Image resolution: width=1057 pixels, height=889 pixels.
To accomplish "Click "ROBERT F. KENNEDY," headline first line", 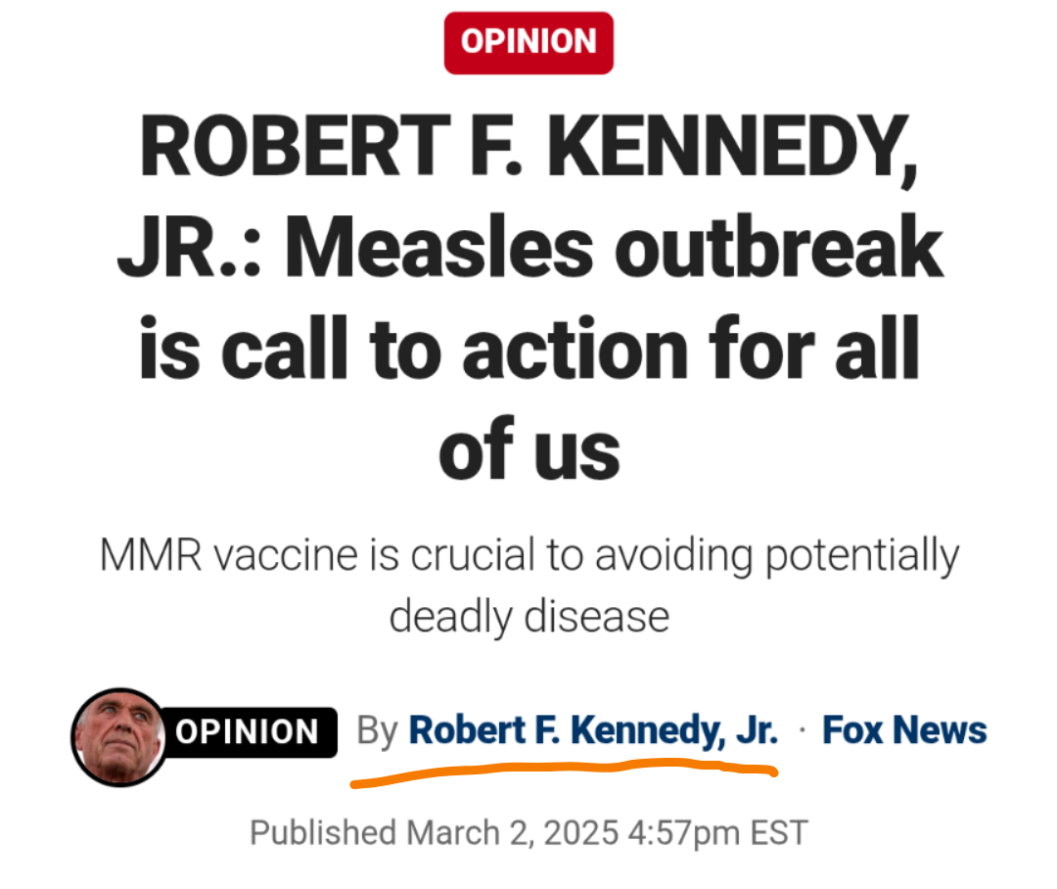I will click(528, 147).
